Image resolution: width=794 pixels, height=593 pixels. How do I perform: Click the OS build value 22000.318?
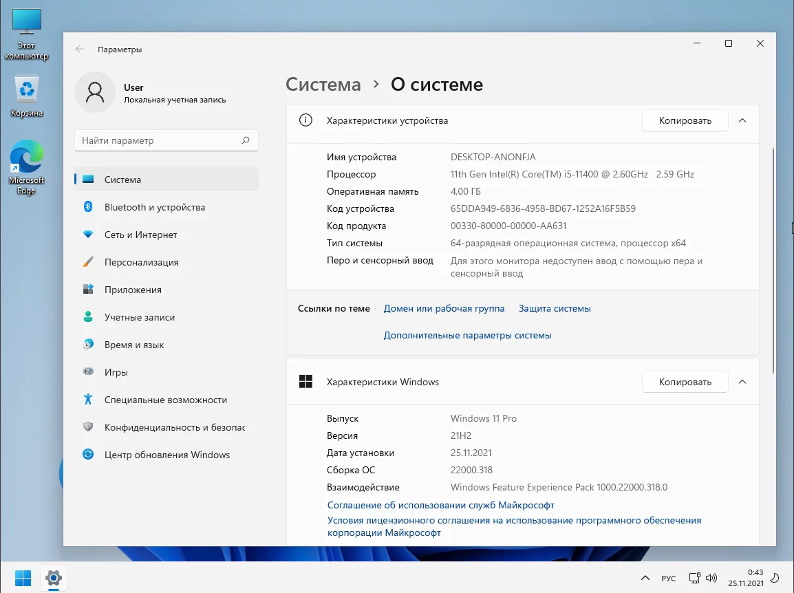[x=471, y=470]
